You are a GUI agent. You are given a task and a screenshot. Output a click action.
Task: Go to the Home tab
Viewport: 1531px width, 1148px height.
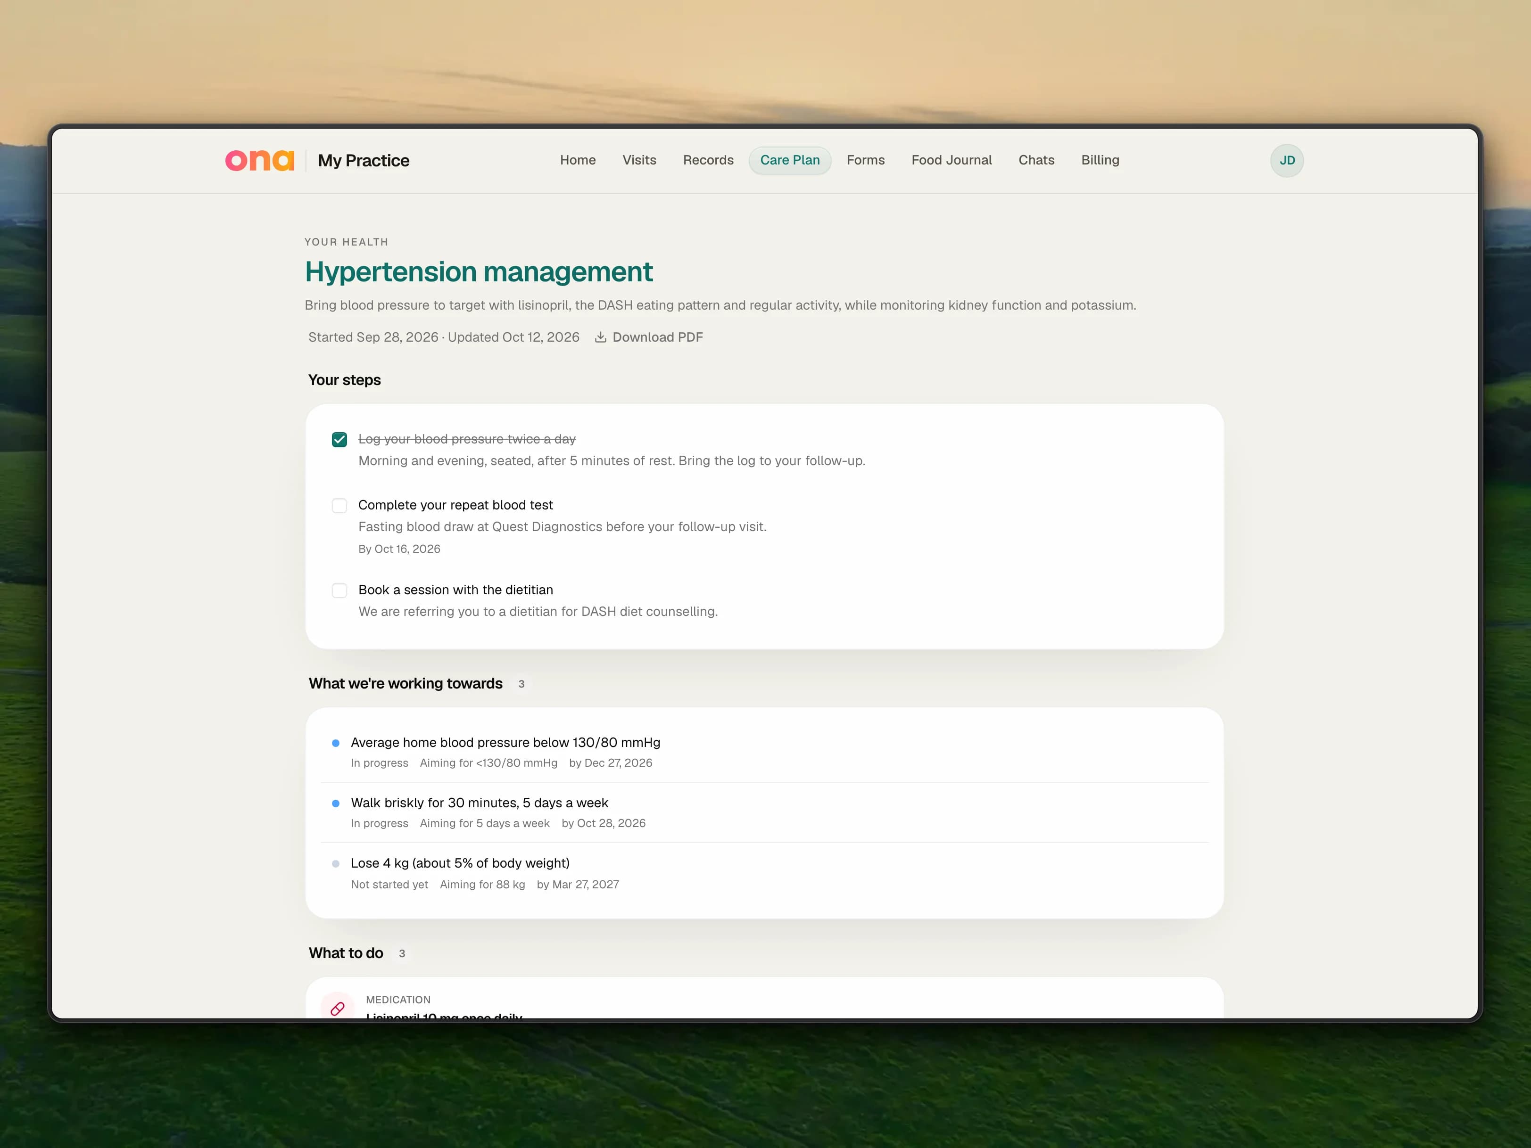coord(578,160)
